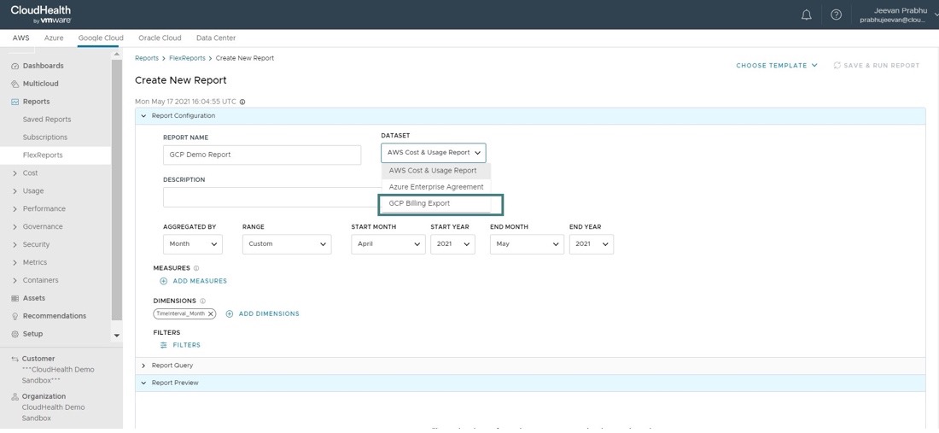Expand the Report Query section

(x=143, y=366)
